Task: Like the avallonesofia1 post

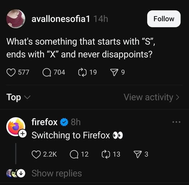Action: [11, 72]
